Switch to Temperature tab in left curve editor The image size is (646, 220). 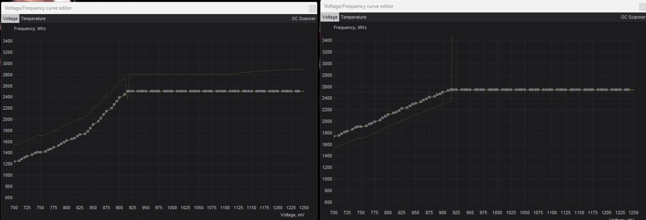coord(33,18)
